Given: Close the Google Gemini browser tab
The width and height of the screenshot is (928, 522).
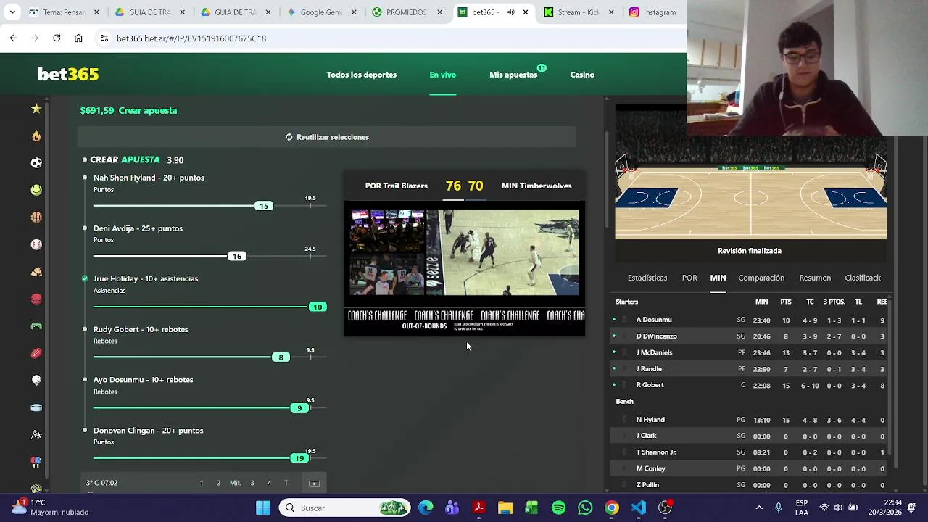Looking at the screenshot, I should 354,12.
